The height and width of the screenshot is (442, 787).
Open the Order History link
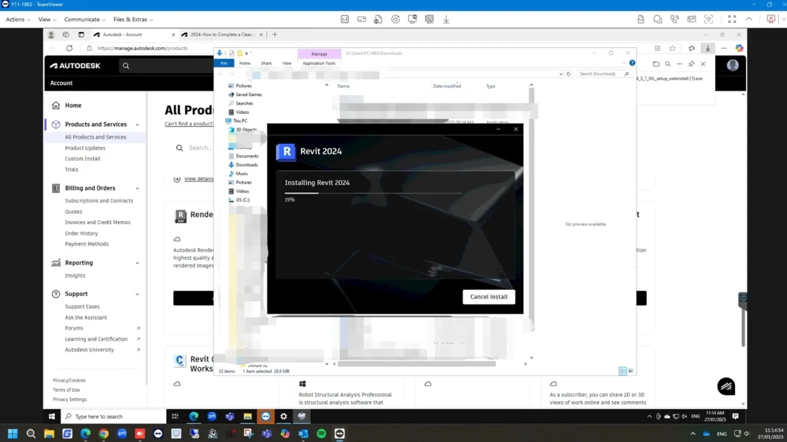[x=81, y=233]
